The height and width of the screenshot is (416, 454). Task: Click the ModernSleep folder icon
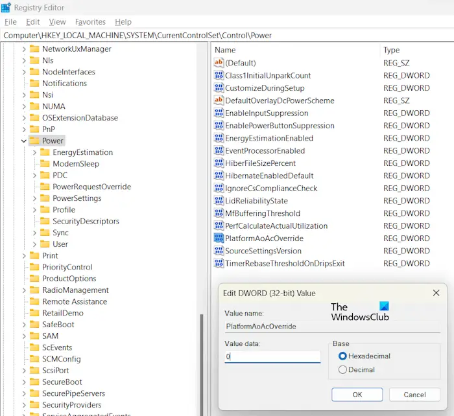(45, 164)
